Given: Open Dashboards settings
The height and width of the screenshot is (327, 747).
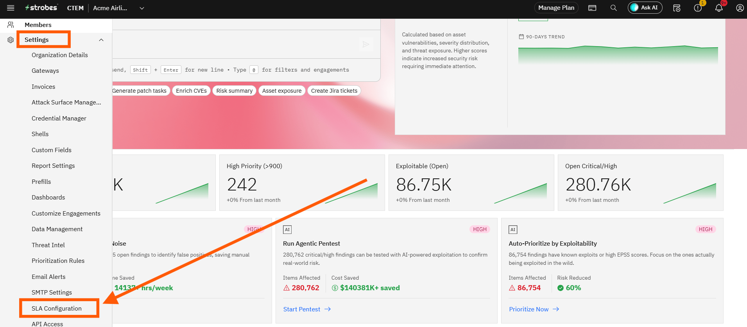Looking at the screenshot, I should tap(48, 198).
